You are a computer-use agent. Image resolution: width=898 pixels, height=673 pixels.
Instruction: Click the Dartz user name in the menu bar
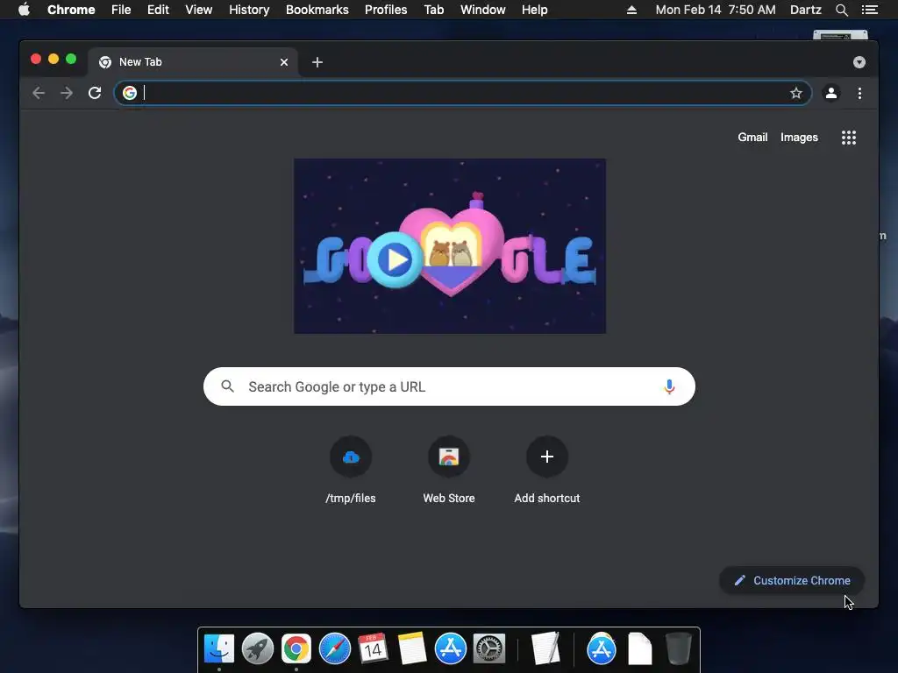pos(805,10)
